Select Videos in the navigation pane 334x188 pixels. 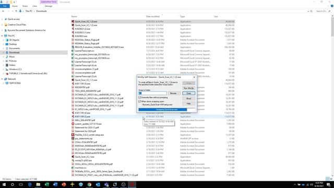pyautogui.click(x=12, y=65)
